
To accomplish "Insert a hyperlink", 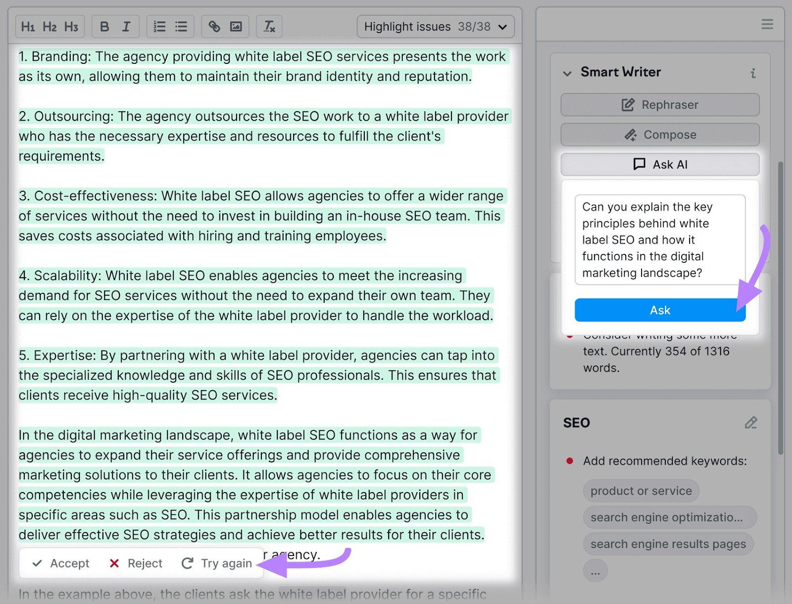I will point(214,26).
